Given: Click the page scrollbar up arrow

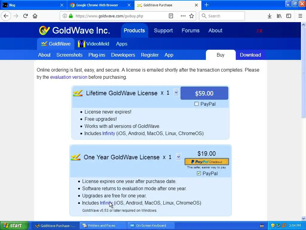Looking at the screenshot, I should coord(304,25).
